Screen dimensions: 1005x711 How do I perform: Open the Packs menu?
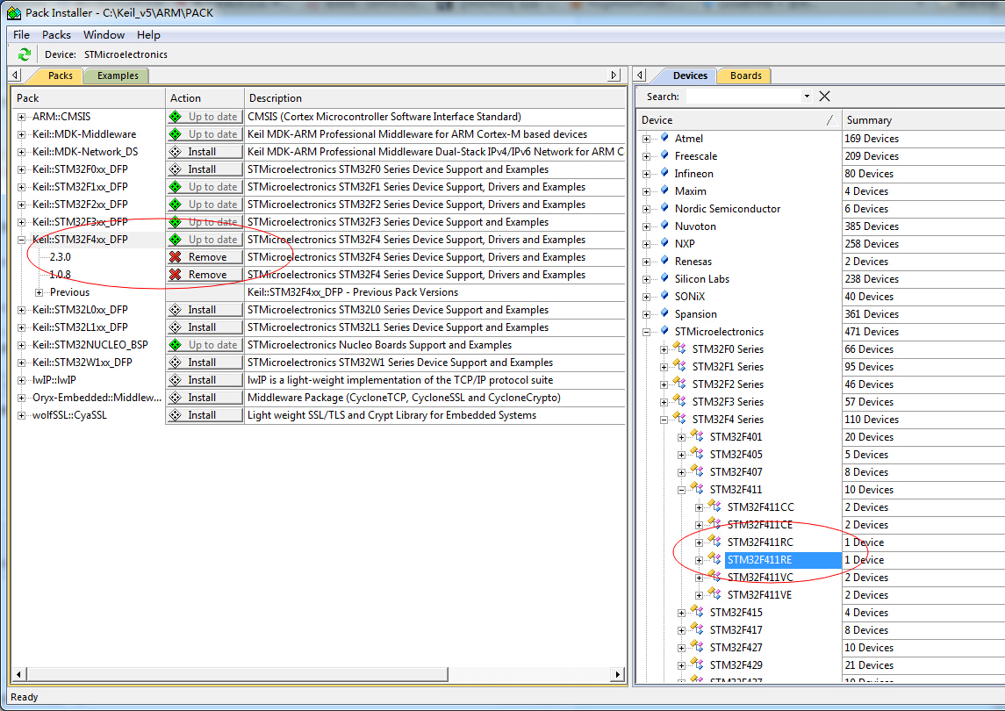click(x=56, y=34)
